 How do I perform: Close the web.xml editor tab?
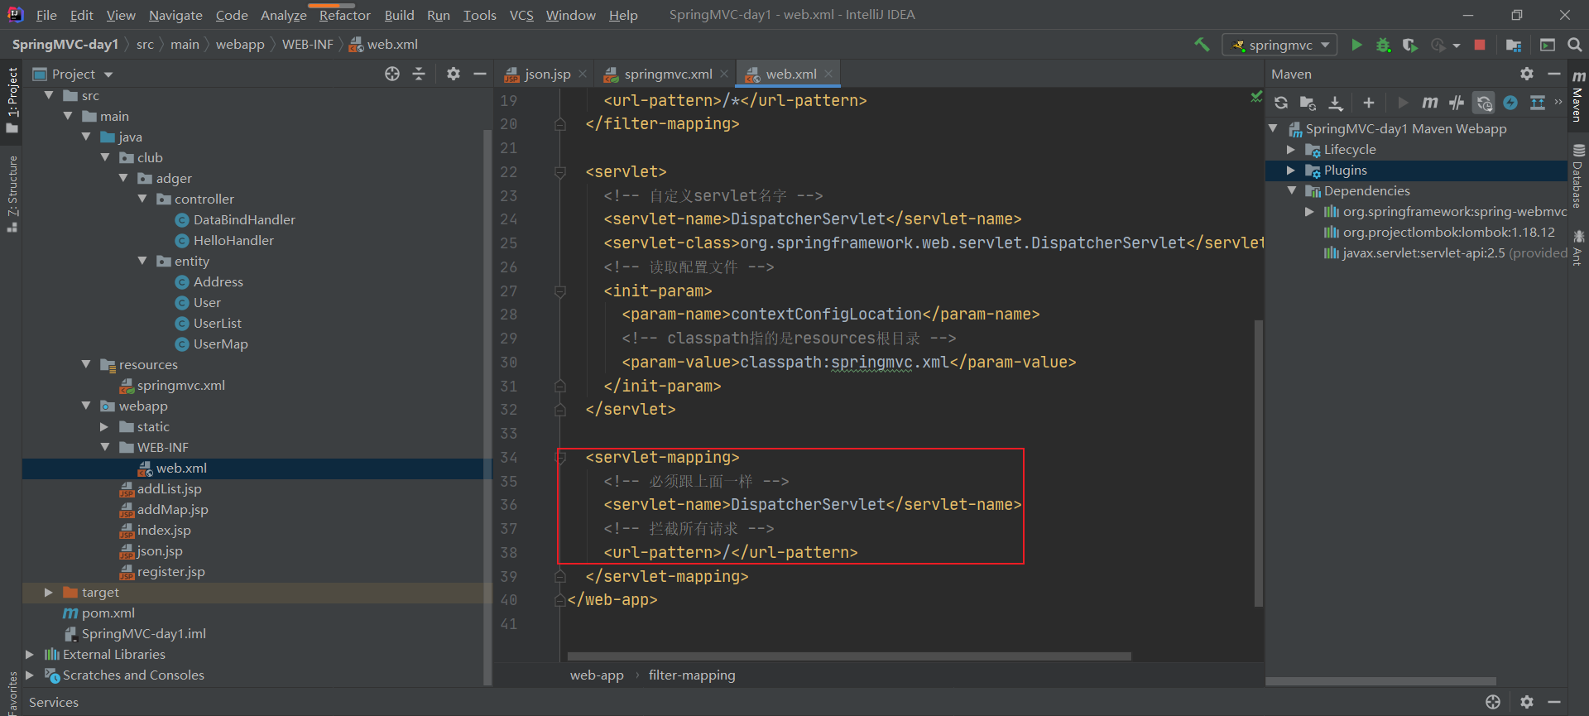[828, 74]
